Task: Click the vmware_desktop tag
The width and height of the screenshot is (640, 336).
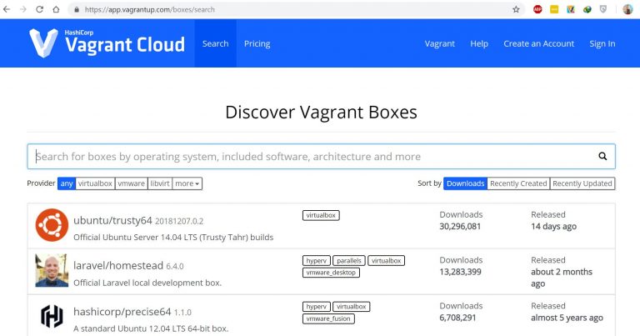Action: point(331,273)
